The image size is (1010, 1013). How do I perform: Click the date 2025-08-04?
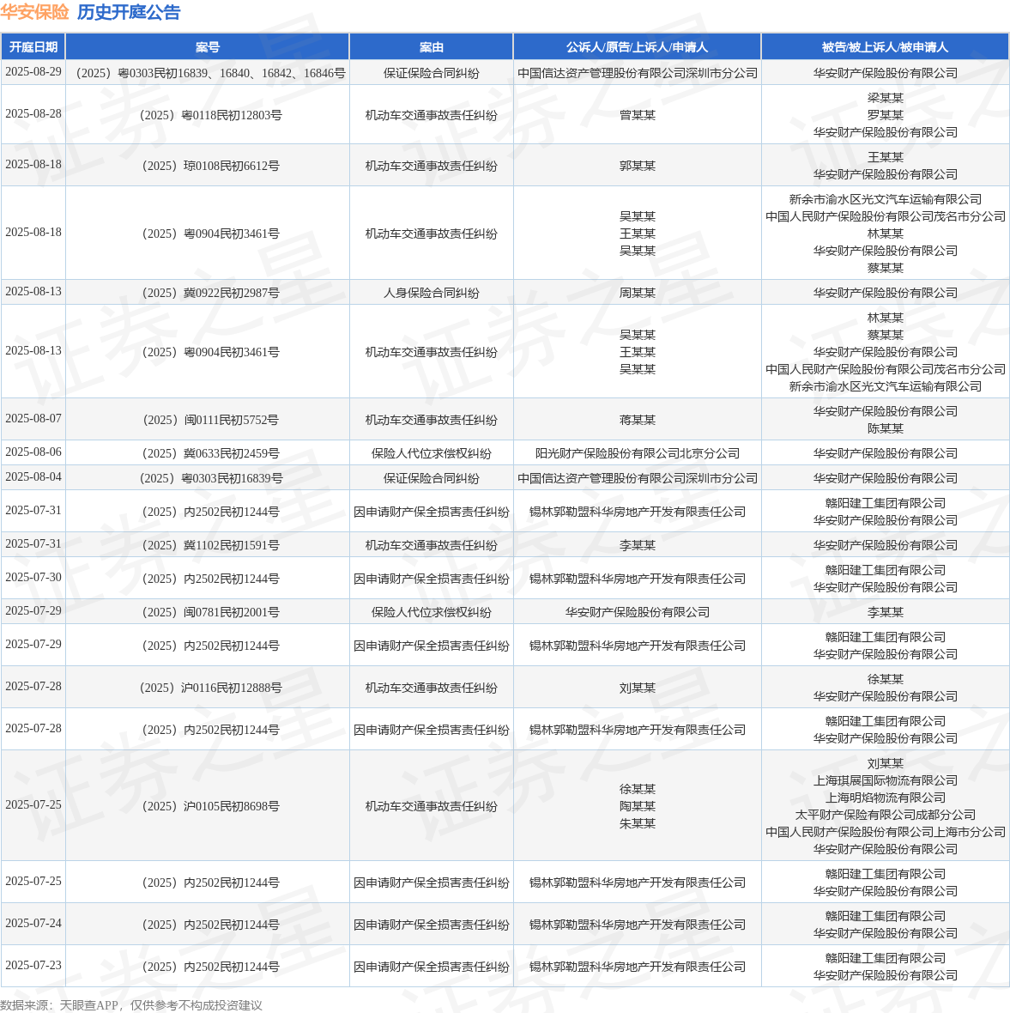coord(33,476)
